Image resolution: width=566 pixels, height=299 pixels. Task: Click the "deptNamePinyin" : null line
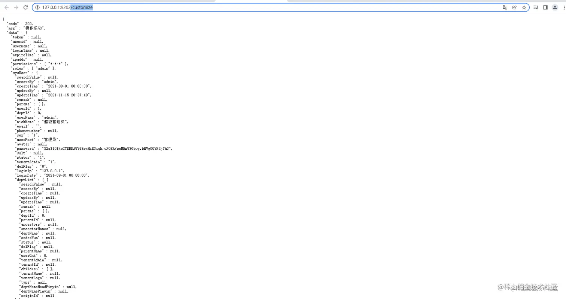point(44,291)
